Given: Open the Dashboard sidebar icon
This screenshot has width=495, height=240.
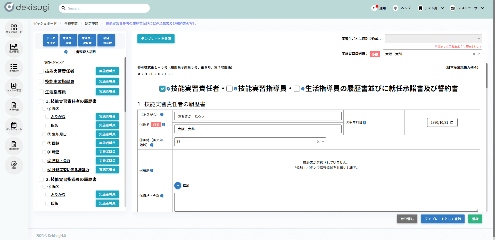Looking at the screenshot, I should (14, 28).
